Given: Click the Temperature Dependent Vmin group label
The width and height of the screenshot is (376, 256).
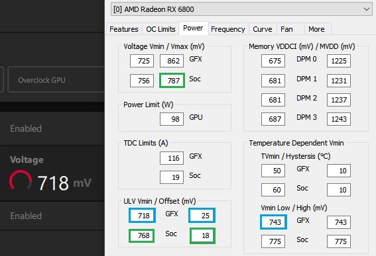Looking at the screenshot, I should (x=296, y=143).
